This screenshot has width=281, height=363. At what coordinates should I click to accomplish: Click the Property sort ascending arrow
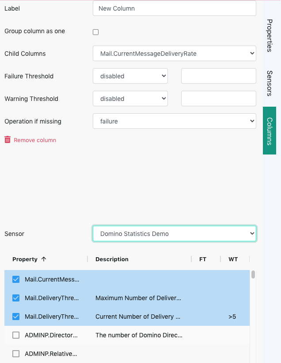(43, 259)
